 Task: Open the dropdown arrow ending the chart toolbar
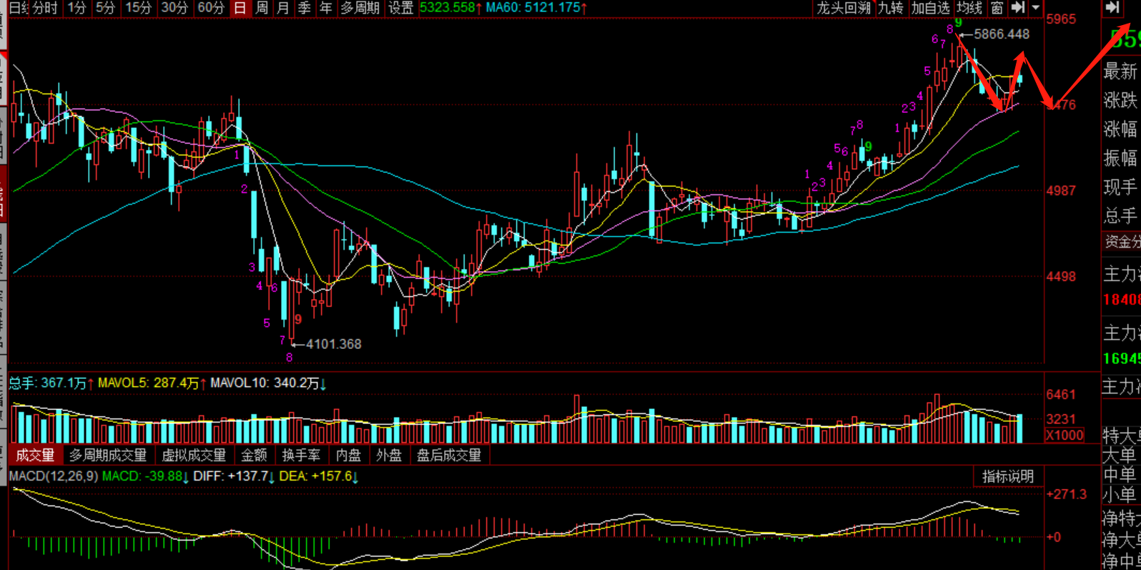click(1035, 8)
